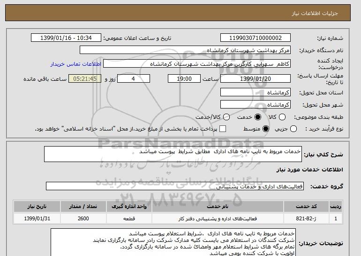The height and width of the screenshot is (256, 361).
Task: Click the buyer organization name field
Action: coord(185,50)
